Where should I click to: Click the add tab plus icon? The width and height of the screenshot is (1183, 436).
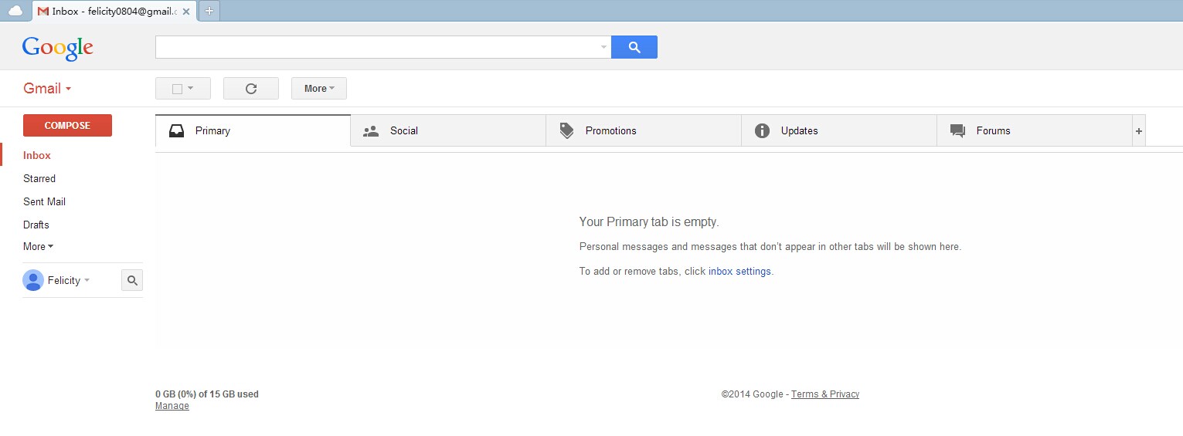(x=1138, y=131)
